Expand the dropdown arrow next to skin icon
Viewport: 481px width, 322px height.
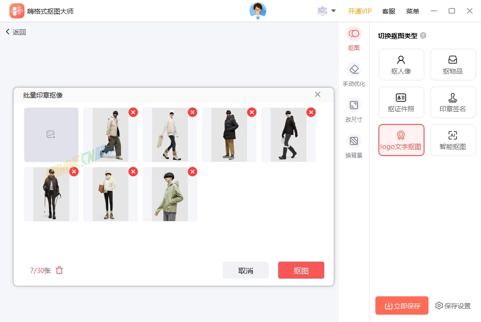click(x=334, y=11)
